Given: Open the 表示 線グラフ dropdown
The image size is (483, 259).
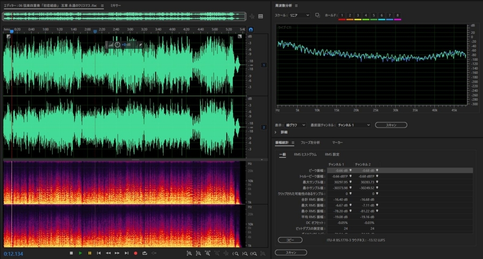Looking at the screenshot, I should click(x=295, y=125).
